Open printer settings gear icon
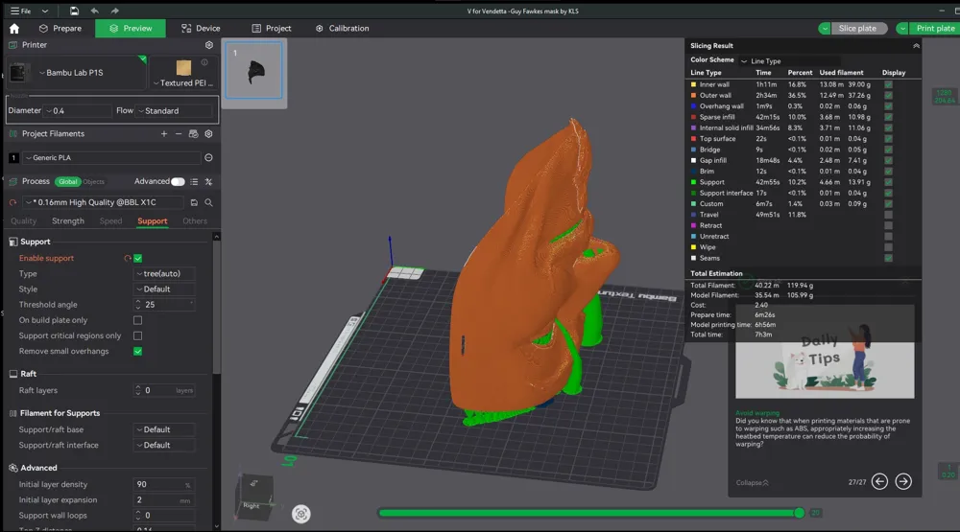The height and width of the screenshot is (532, 960). point(208,45)
